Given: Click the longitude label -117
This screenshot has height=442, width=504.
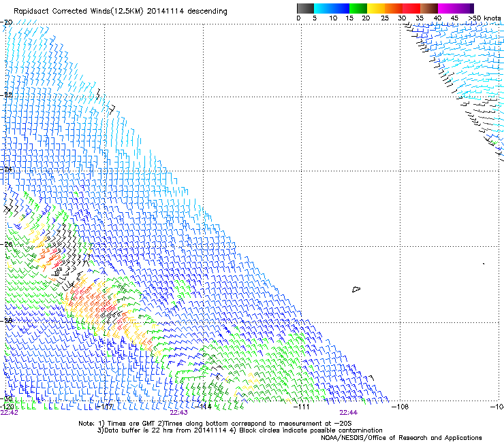Looking at the screenshot, I should [105, 407].
